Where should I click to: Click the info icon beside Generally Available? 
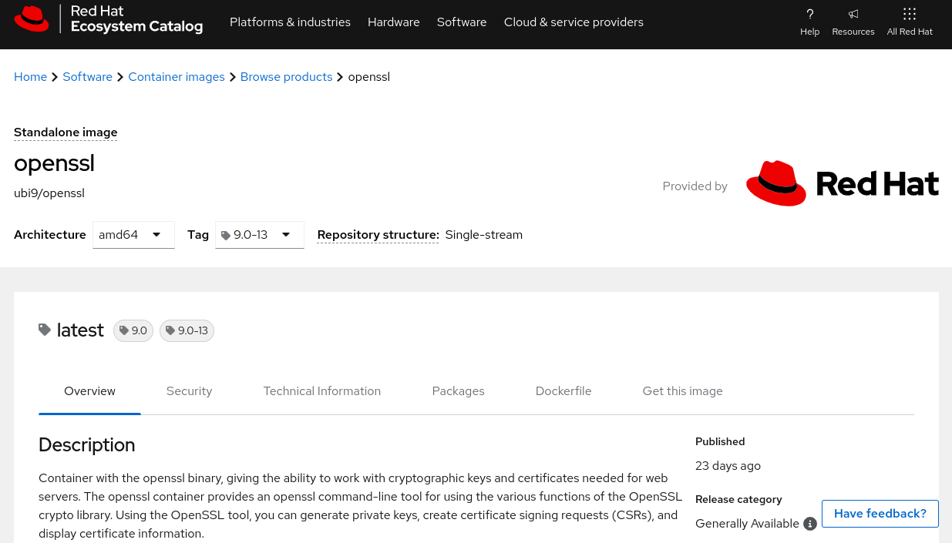click(x=809, y=524)
